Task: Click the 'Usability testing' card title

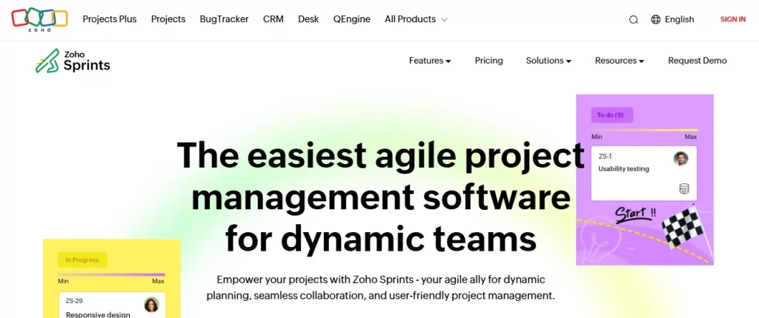Action: [x=623, y=169]
